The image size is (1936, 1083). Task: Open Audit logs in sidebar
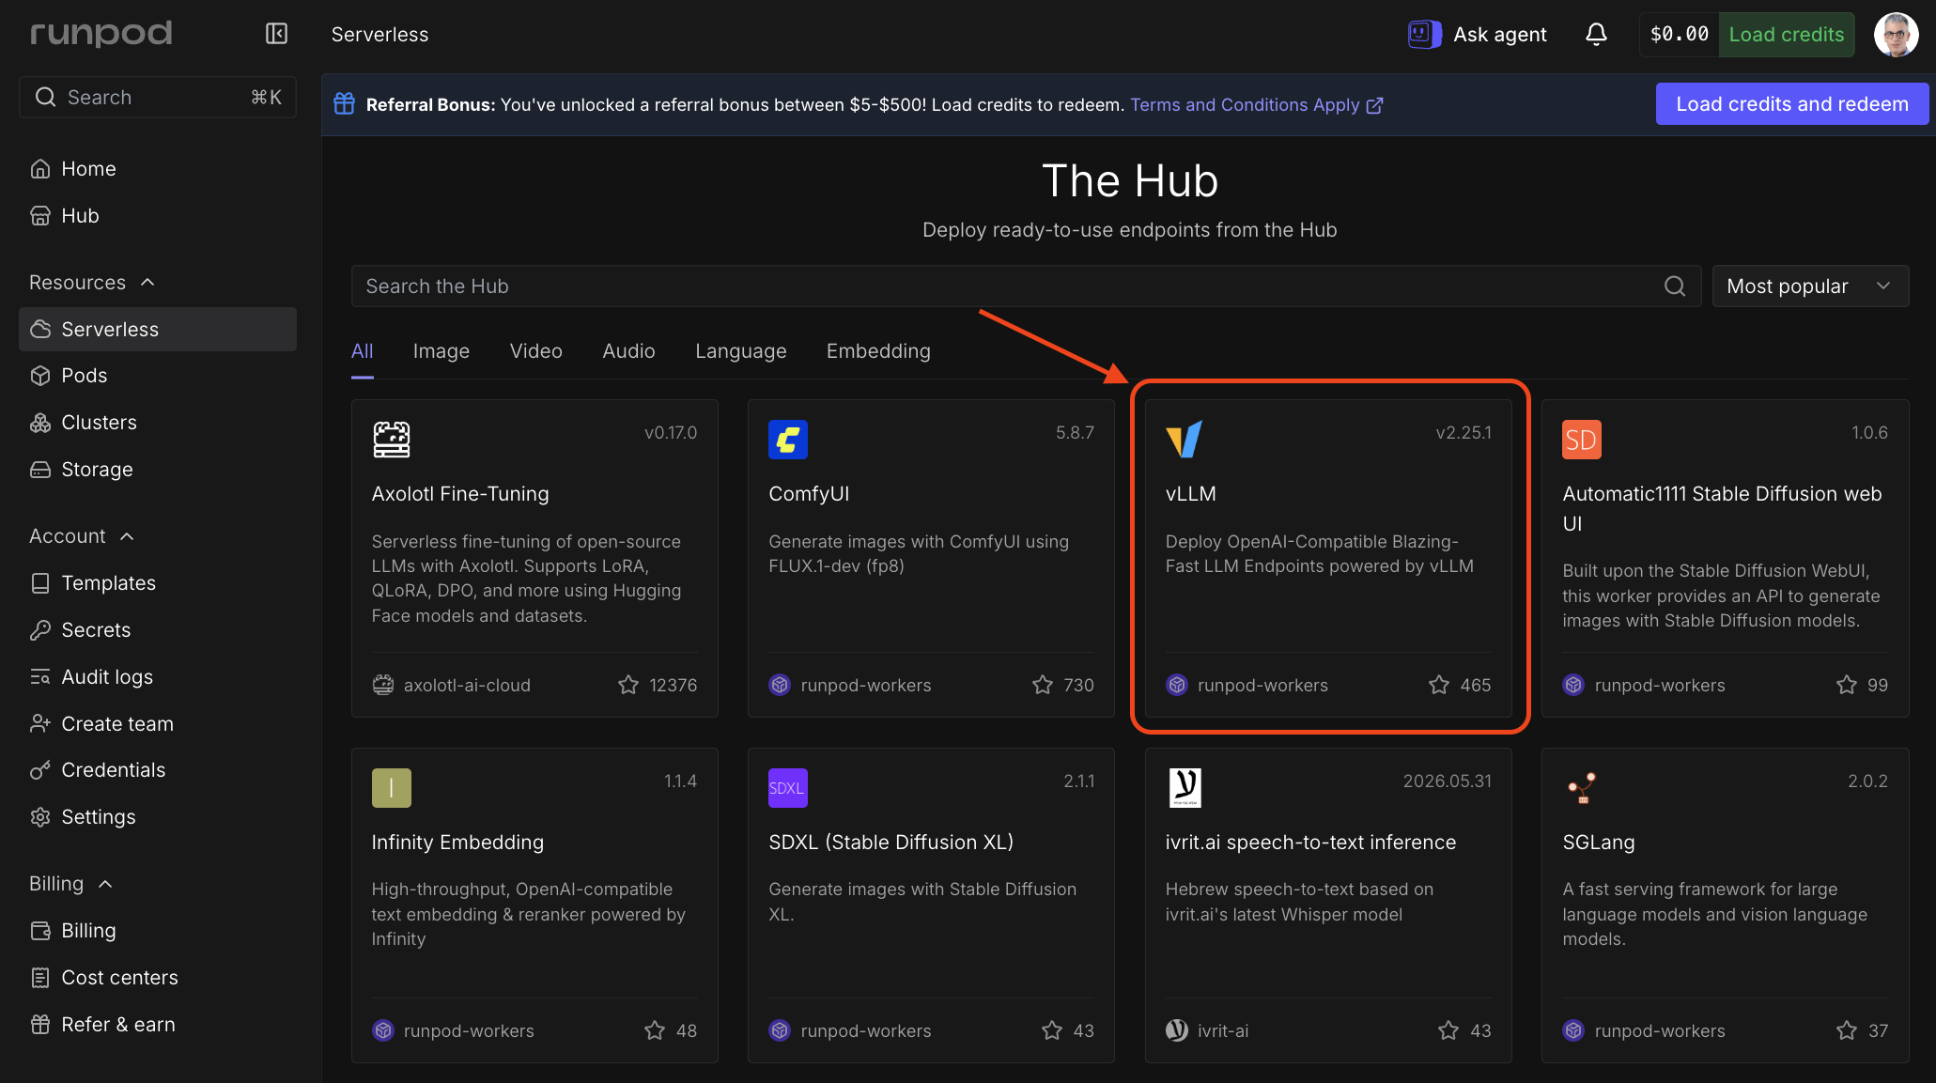pos(158,677)
